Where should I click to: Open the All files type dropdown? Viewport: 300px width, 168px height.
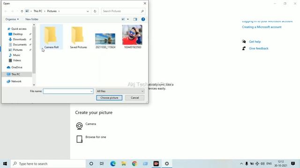(120, 91)
